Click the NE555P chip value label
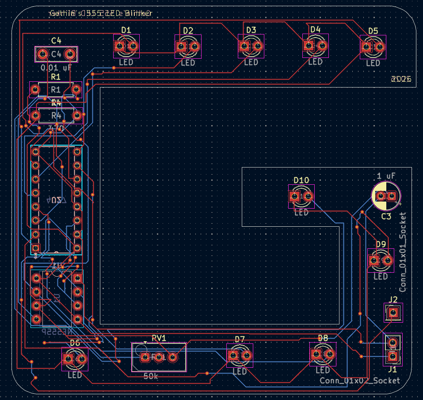Viewport: 423px width, 400px height. click(x=57, y=332)
